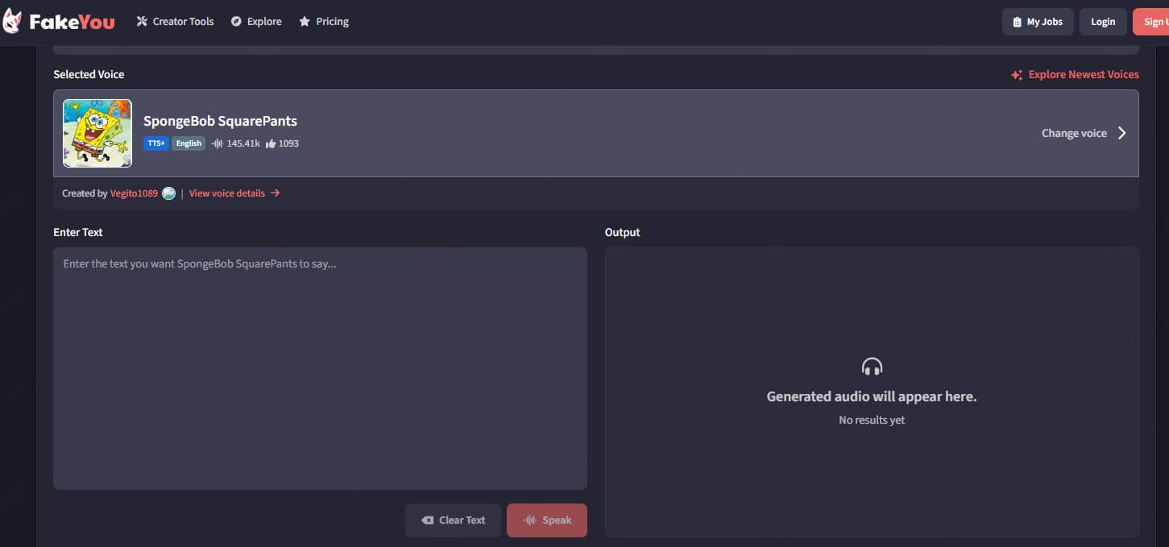Click the My Jobs clipboard icon
The height and width of the screenshot is (547, 1169).
[1017, 22]
